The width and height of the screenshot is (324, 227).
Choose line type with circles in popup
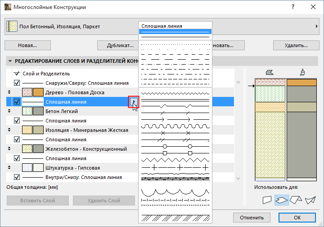click(175, 146)
